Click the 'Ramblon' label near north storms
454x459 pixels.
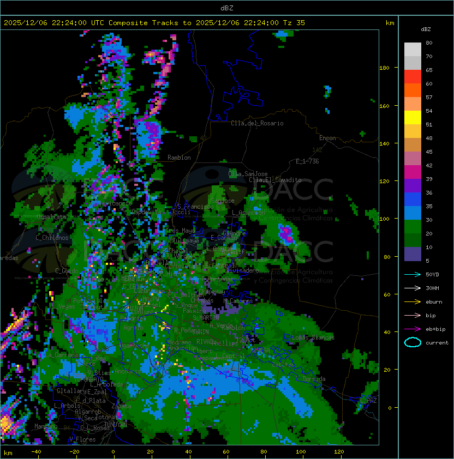[x=179, y=158]
